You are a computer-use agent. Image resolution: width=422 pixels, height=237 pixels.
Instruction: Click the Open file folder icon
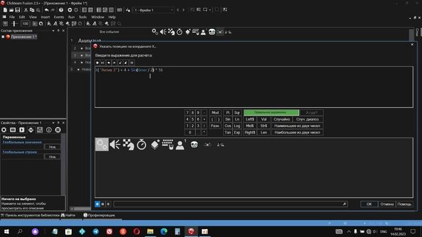pyautogui.click(x=11, y=10)
